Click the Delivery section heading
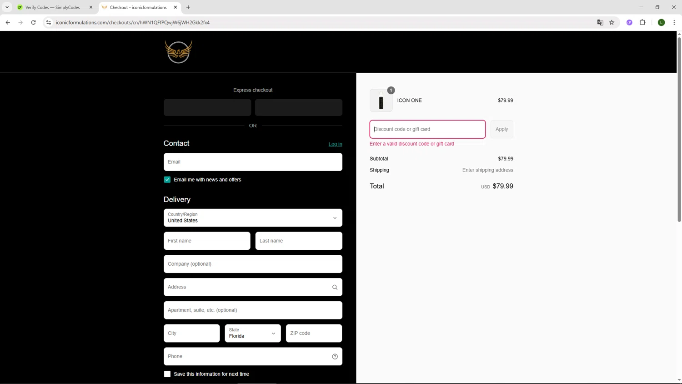The height and width of the screenshot is (384, 682). point(177,200)
